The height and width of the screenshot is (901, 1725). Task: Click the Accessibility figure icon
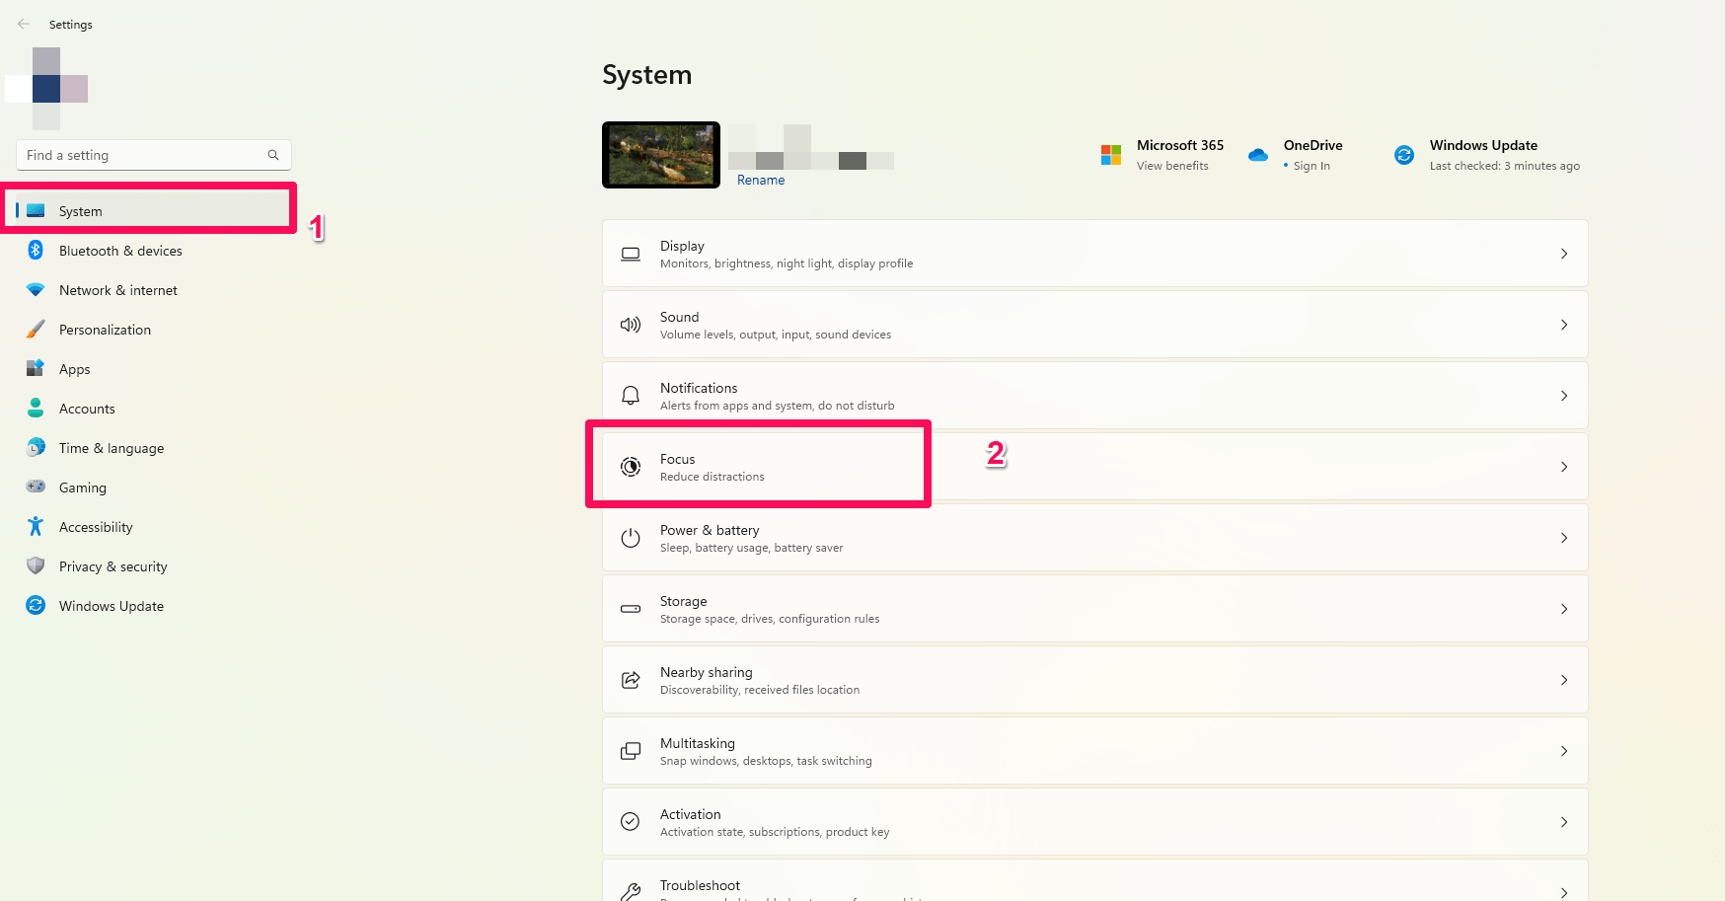click(36, 527)
